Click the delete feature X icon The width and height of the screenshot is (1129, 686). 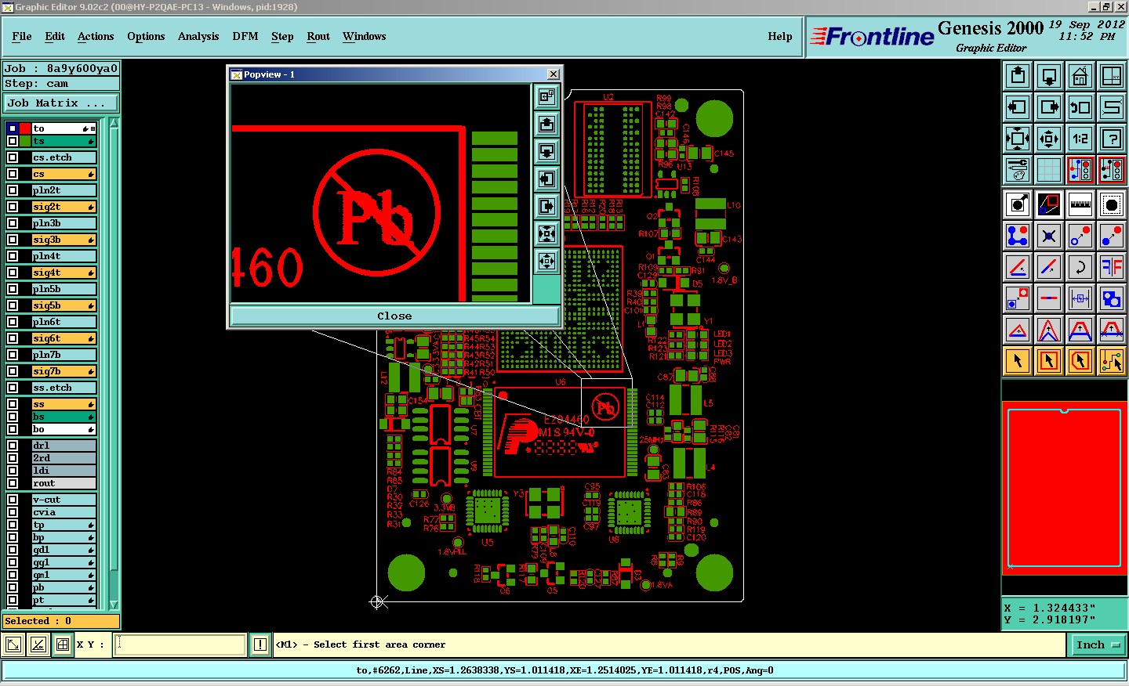(1049, 236)
